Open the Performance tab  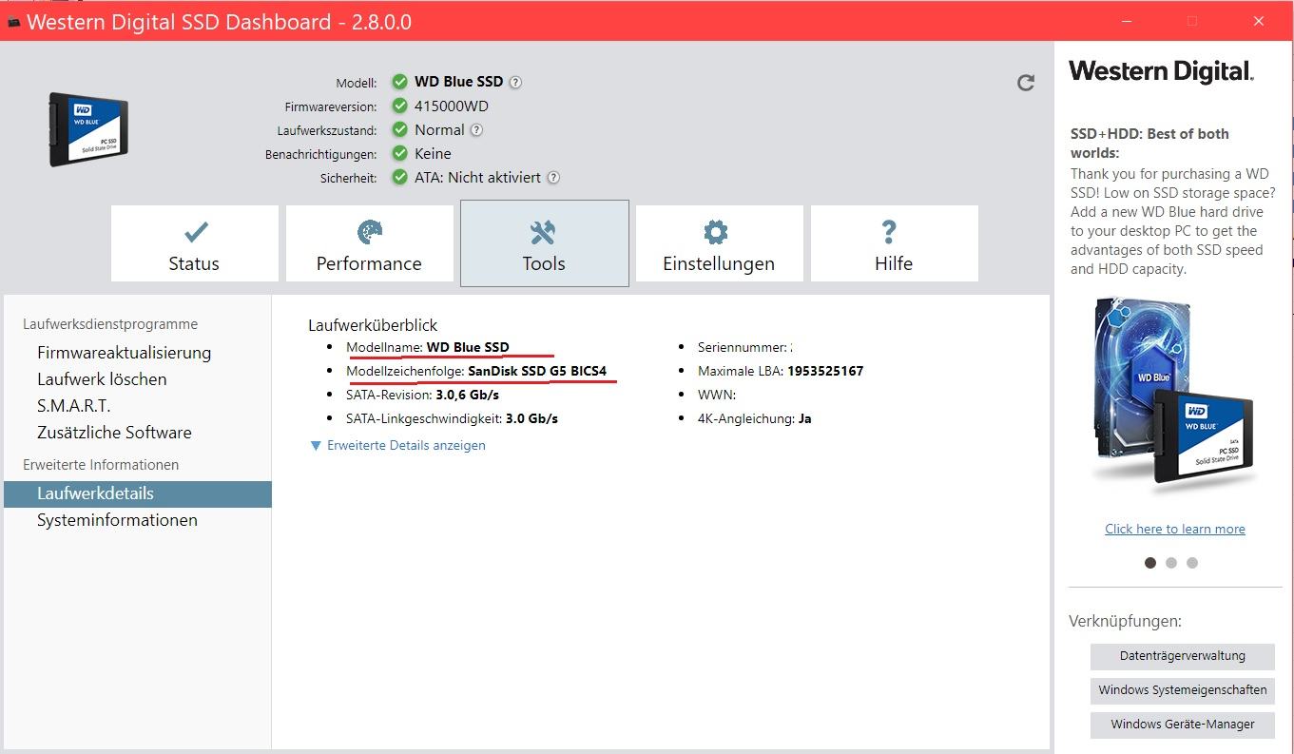click(x=369, y=243)
